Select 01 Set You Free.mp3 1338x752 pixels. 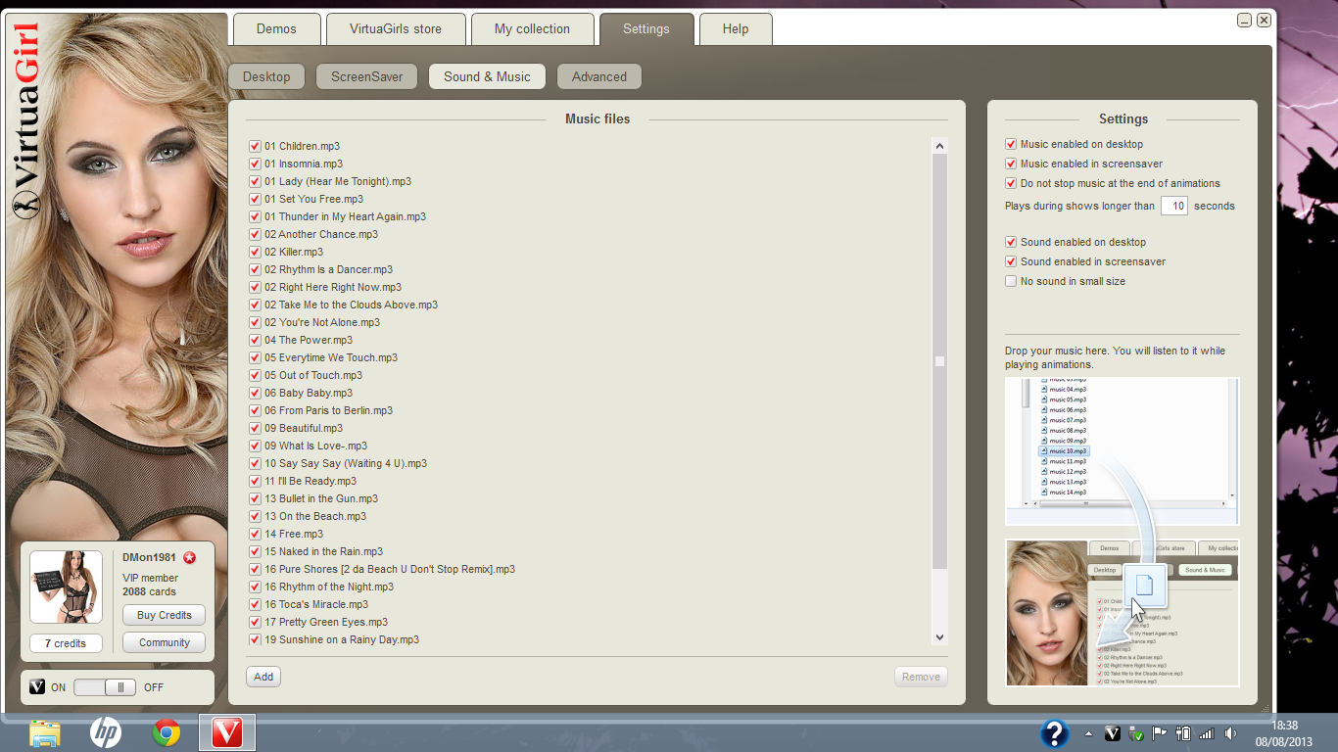[x=313, y=199]
